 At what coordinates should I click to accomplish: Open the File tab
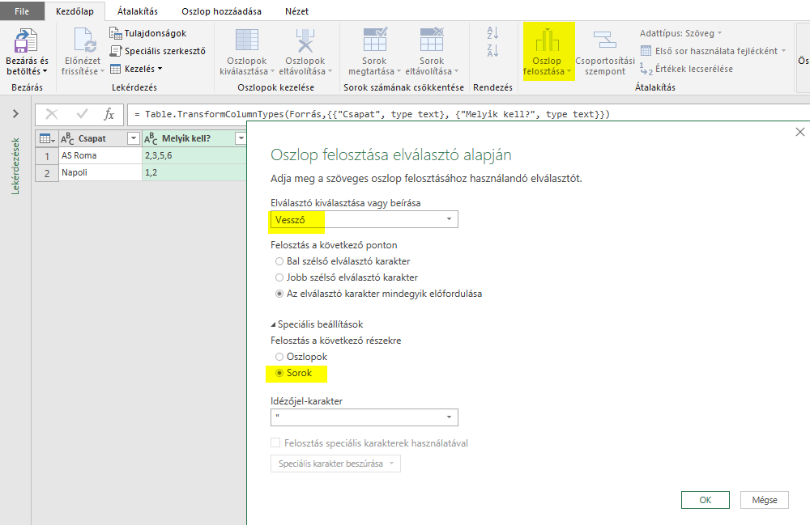pos(22,11)
